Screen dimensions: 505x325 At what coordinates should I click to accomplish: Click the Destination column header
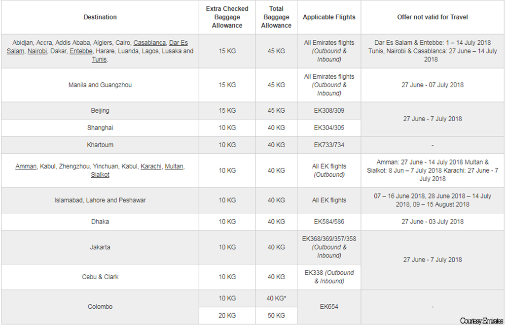coord(100,17)
